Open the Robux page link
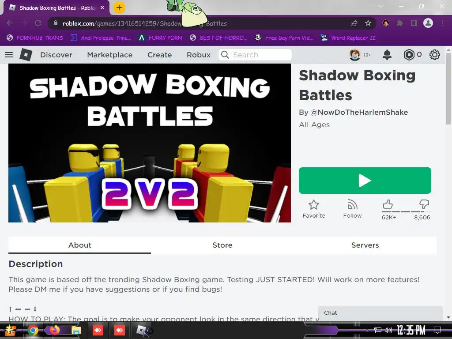 199,55
